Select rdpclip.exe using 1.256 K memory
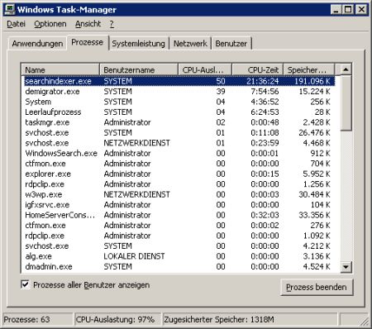 [x=179, y=184]
